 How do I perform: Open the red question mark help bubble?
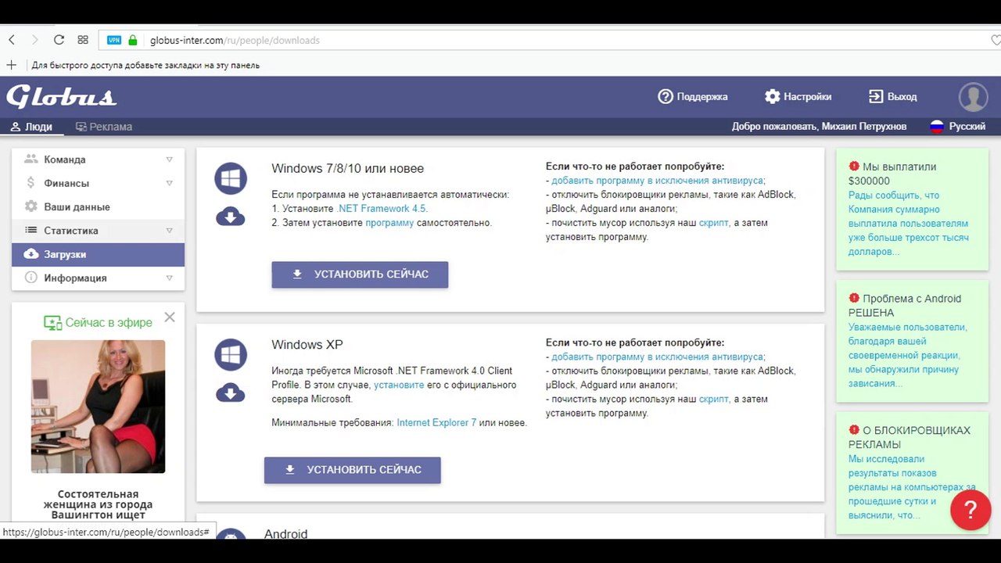(971, 510)
